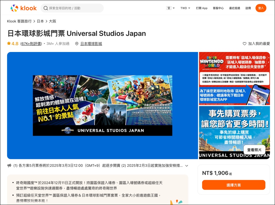Open the 打開 App menu item

click(202, 8)
